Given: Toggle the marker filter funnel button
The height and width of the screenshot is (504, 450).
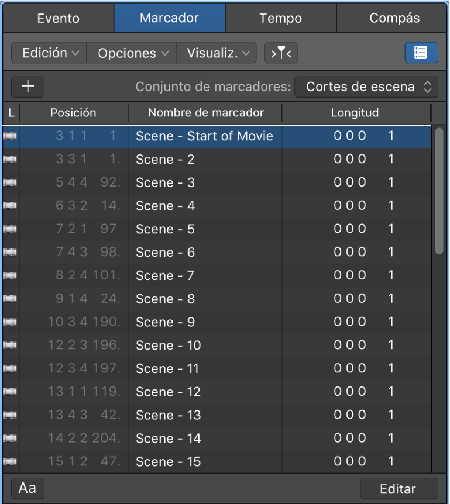Looking at the screenshot, I should click(x=281, y=52).
